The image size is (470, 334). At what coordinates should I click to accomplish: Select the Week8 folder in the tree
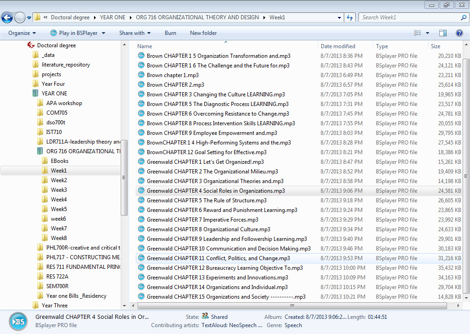(x=59, y=238)
